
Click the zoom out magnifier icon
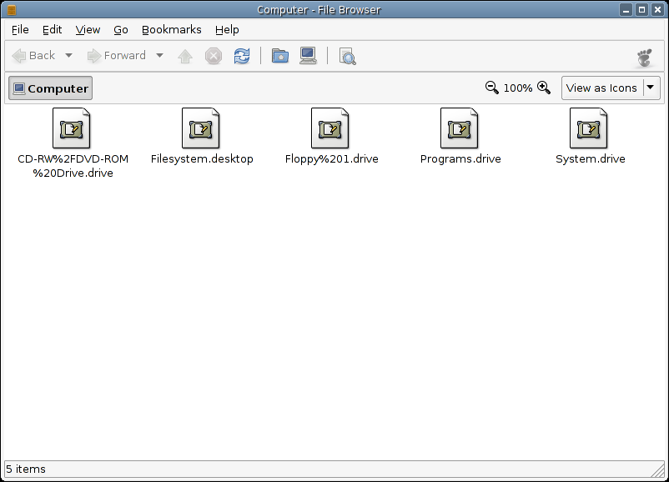coord(492,87)
